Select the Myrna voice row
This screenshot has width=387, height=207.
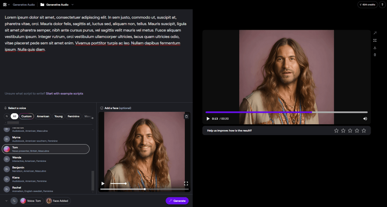click(46, 139)
